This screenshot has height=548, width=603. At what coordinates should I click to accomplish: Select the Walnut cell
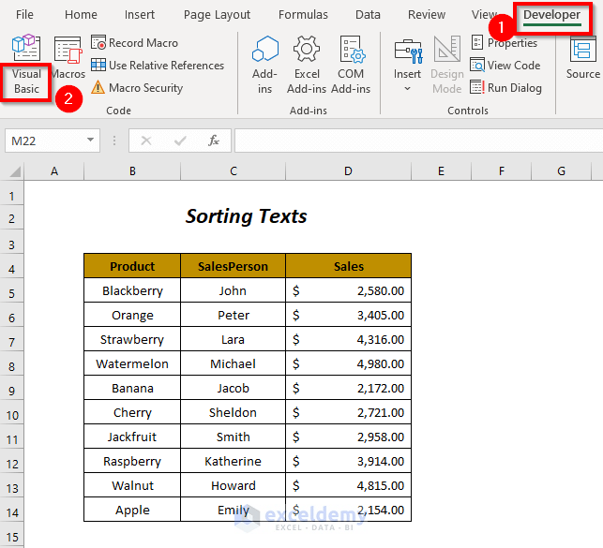pyautogui.click(x=132, y=485)
